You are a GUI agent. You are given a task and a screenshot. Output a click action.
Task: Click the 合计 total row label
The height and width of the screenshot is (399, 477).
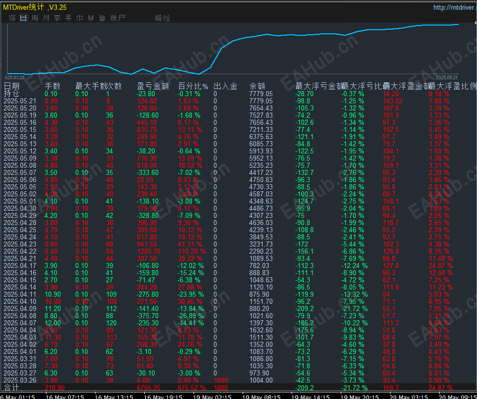click(12, 387)
